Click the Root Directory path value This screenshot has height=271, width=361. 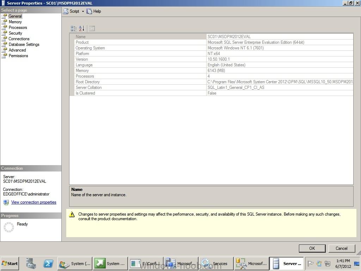(280, 82)
